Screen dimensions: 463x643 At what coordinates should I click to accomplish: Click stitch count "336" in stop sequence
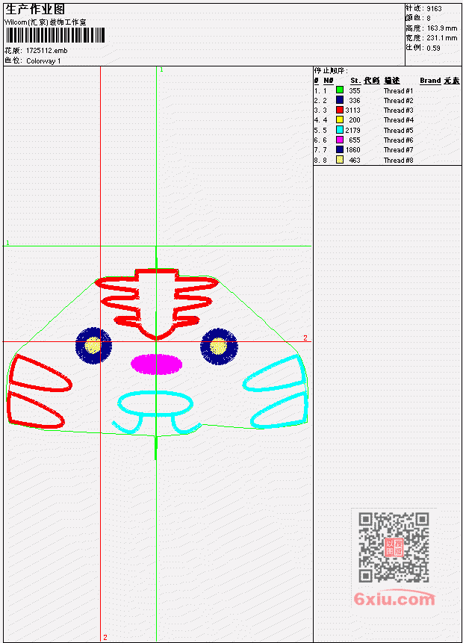point(355,101)
